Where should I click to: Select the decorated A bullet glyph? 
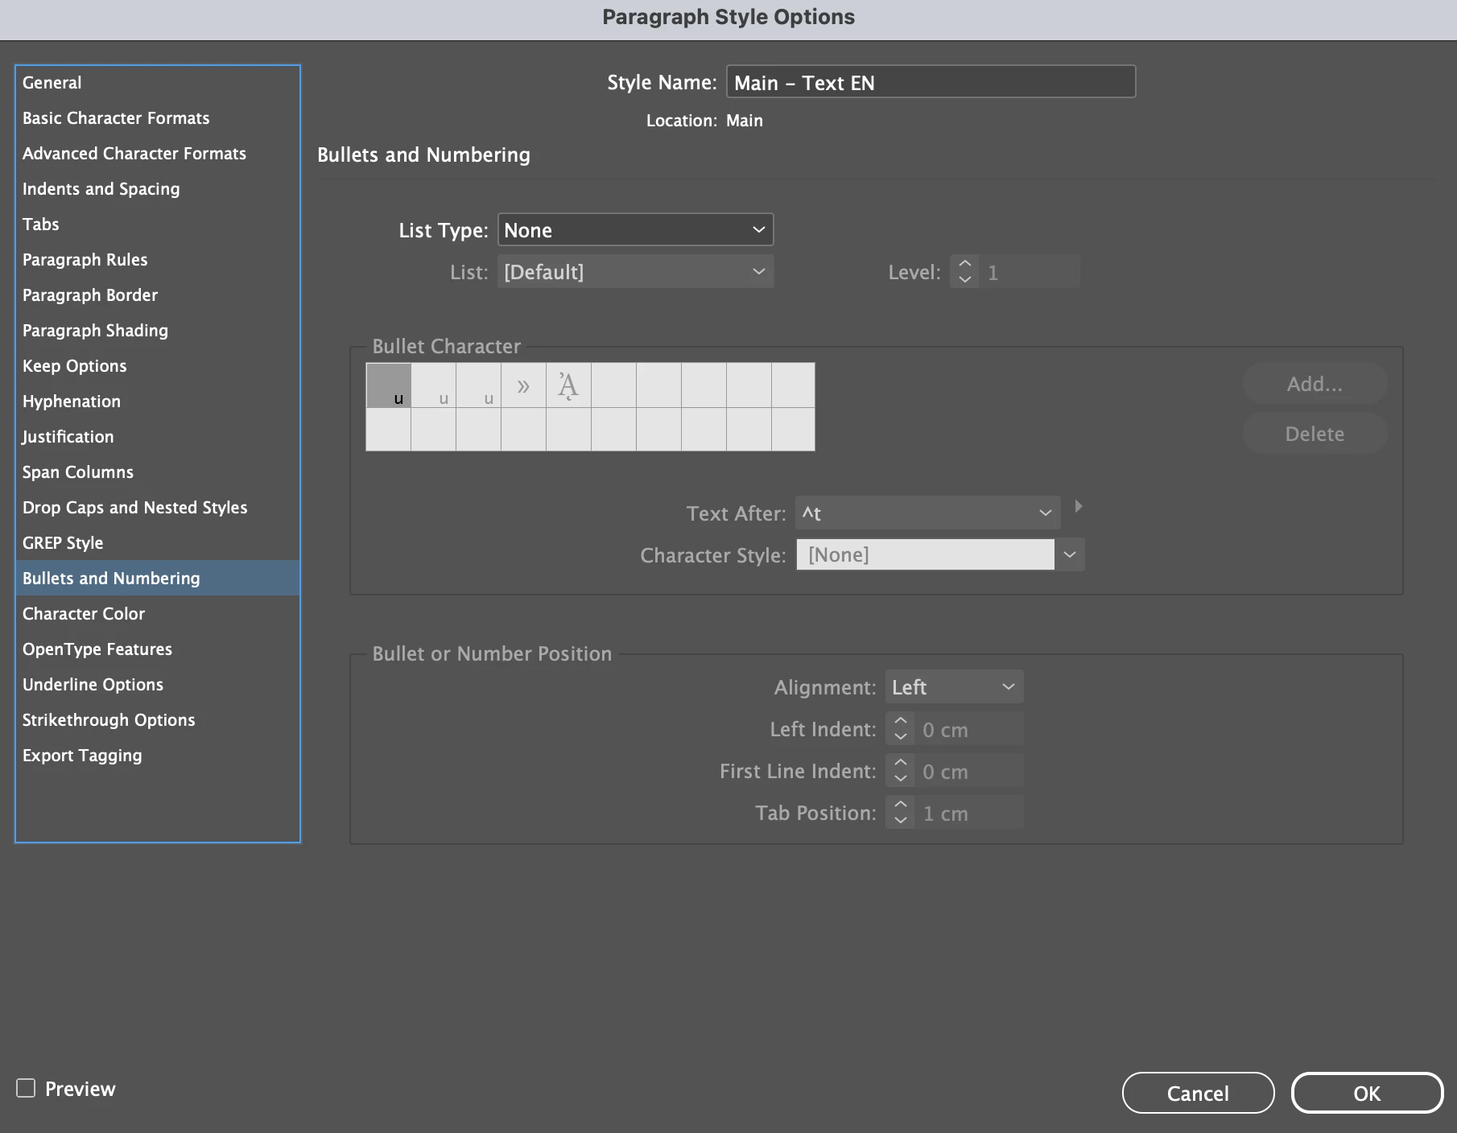pyautogui.click(x=568, y=385)
